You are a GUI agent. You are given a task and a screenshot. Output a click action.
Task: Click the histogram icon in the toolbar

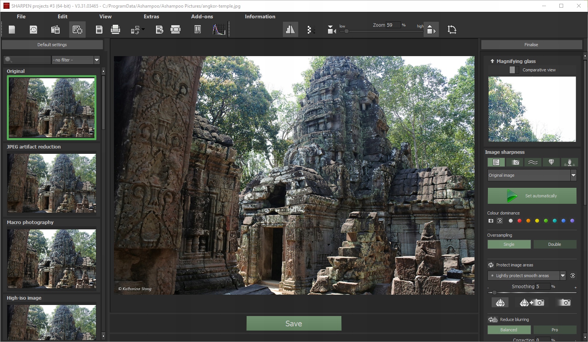[219, 30]
